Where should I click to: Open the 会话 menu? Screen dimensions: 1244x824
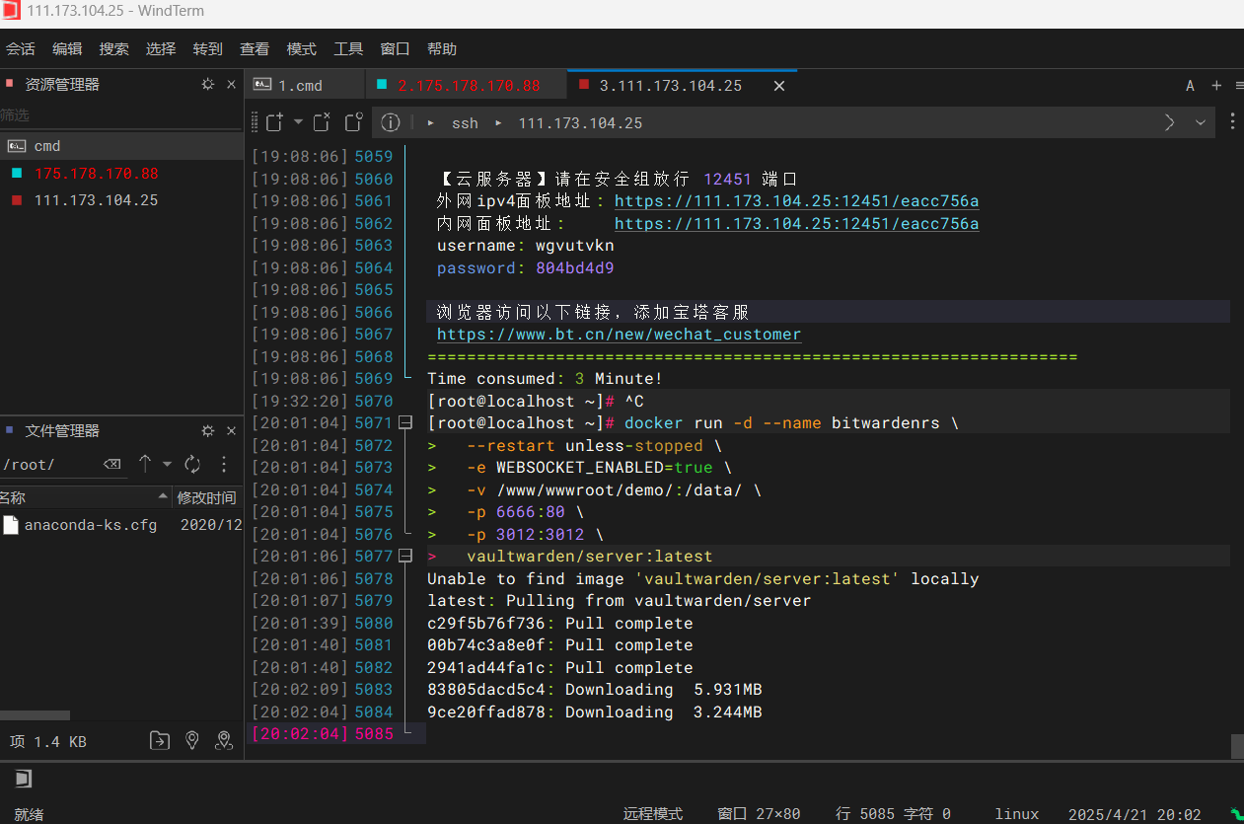[x=20, y=48]
